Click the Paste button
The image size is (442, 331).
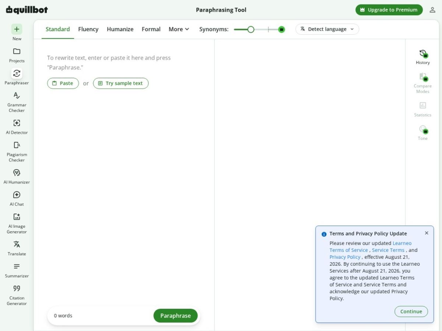click(x=63, y=83)
